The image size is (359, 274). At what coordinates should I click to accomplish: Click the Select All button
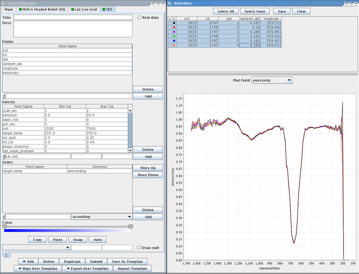click(226, 11)
